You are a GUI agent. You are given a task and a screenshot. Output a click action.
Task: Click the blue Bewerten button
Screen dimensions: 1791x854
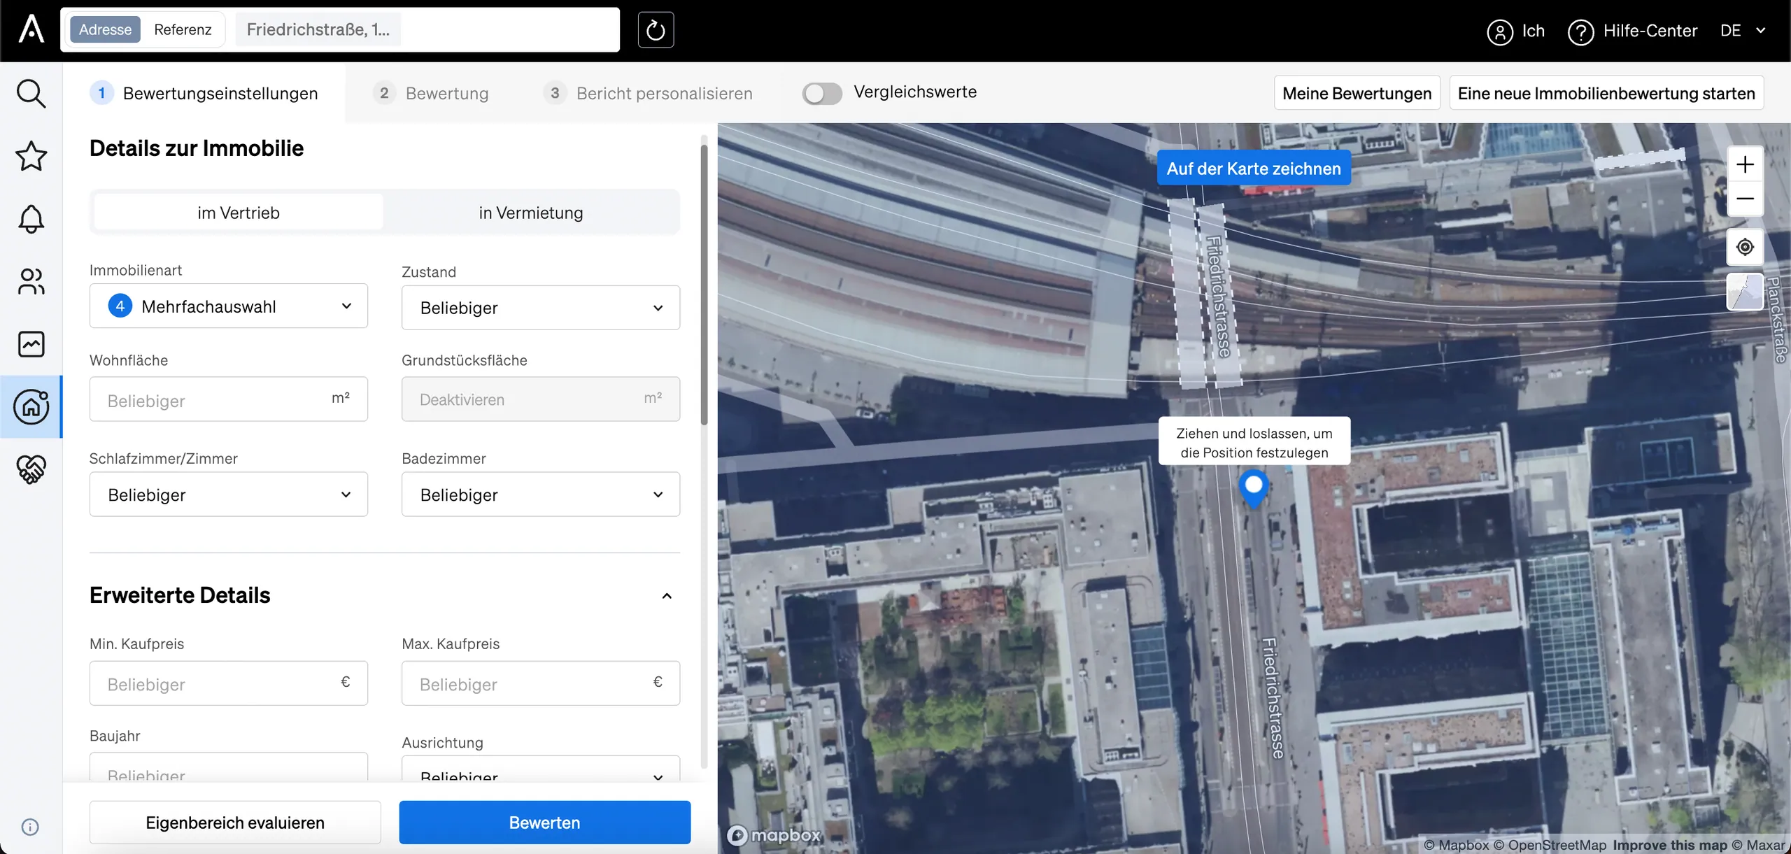[x=545, y=823]
